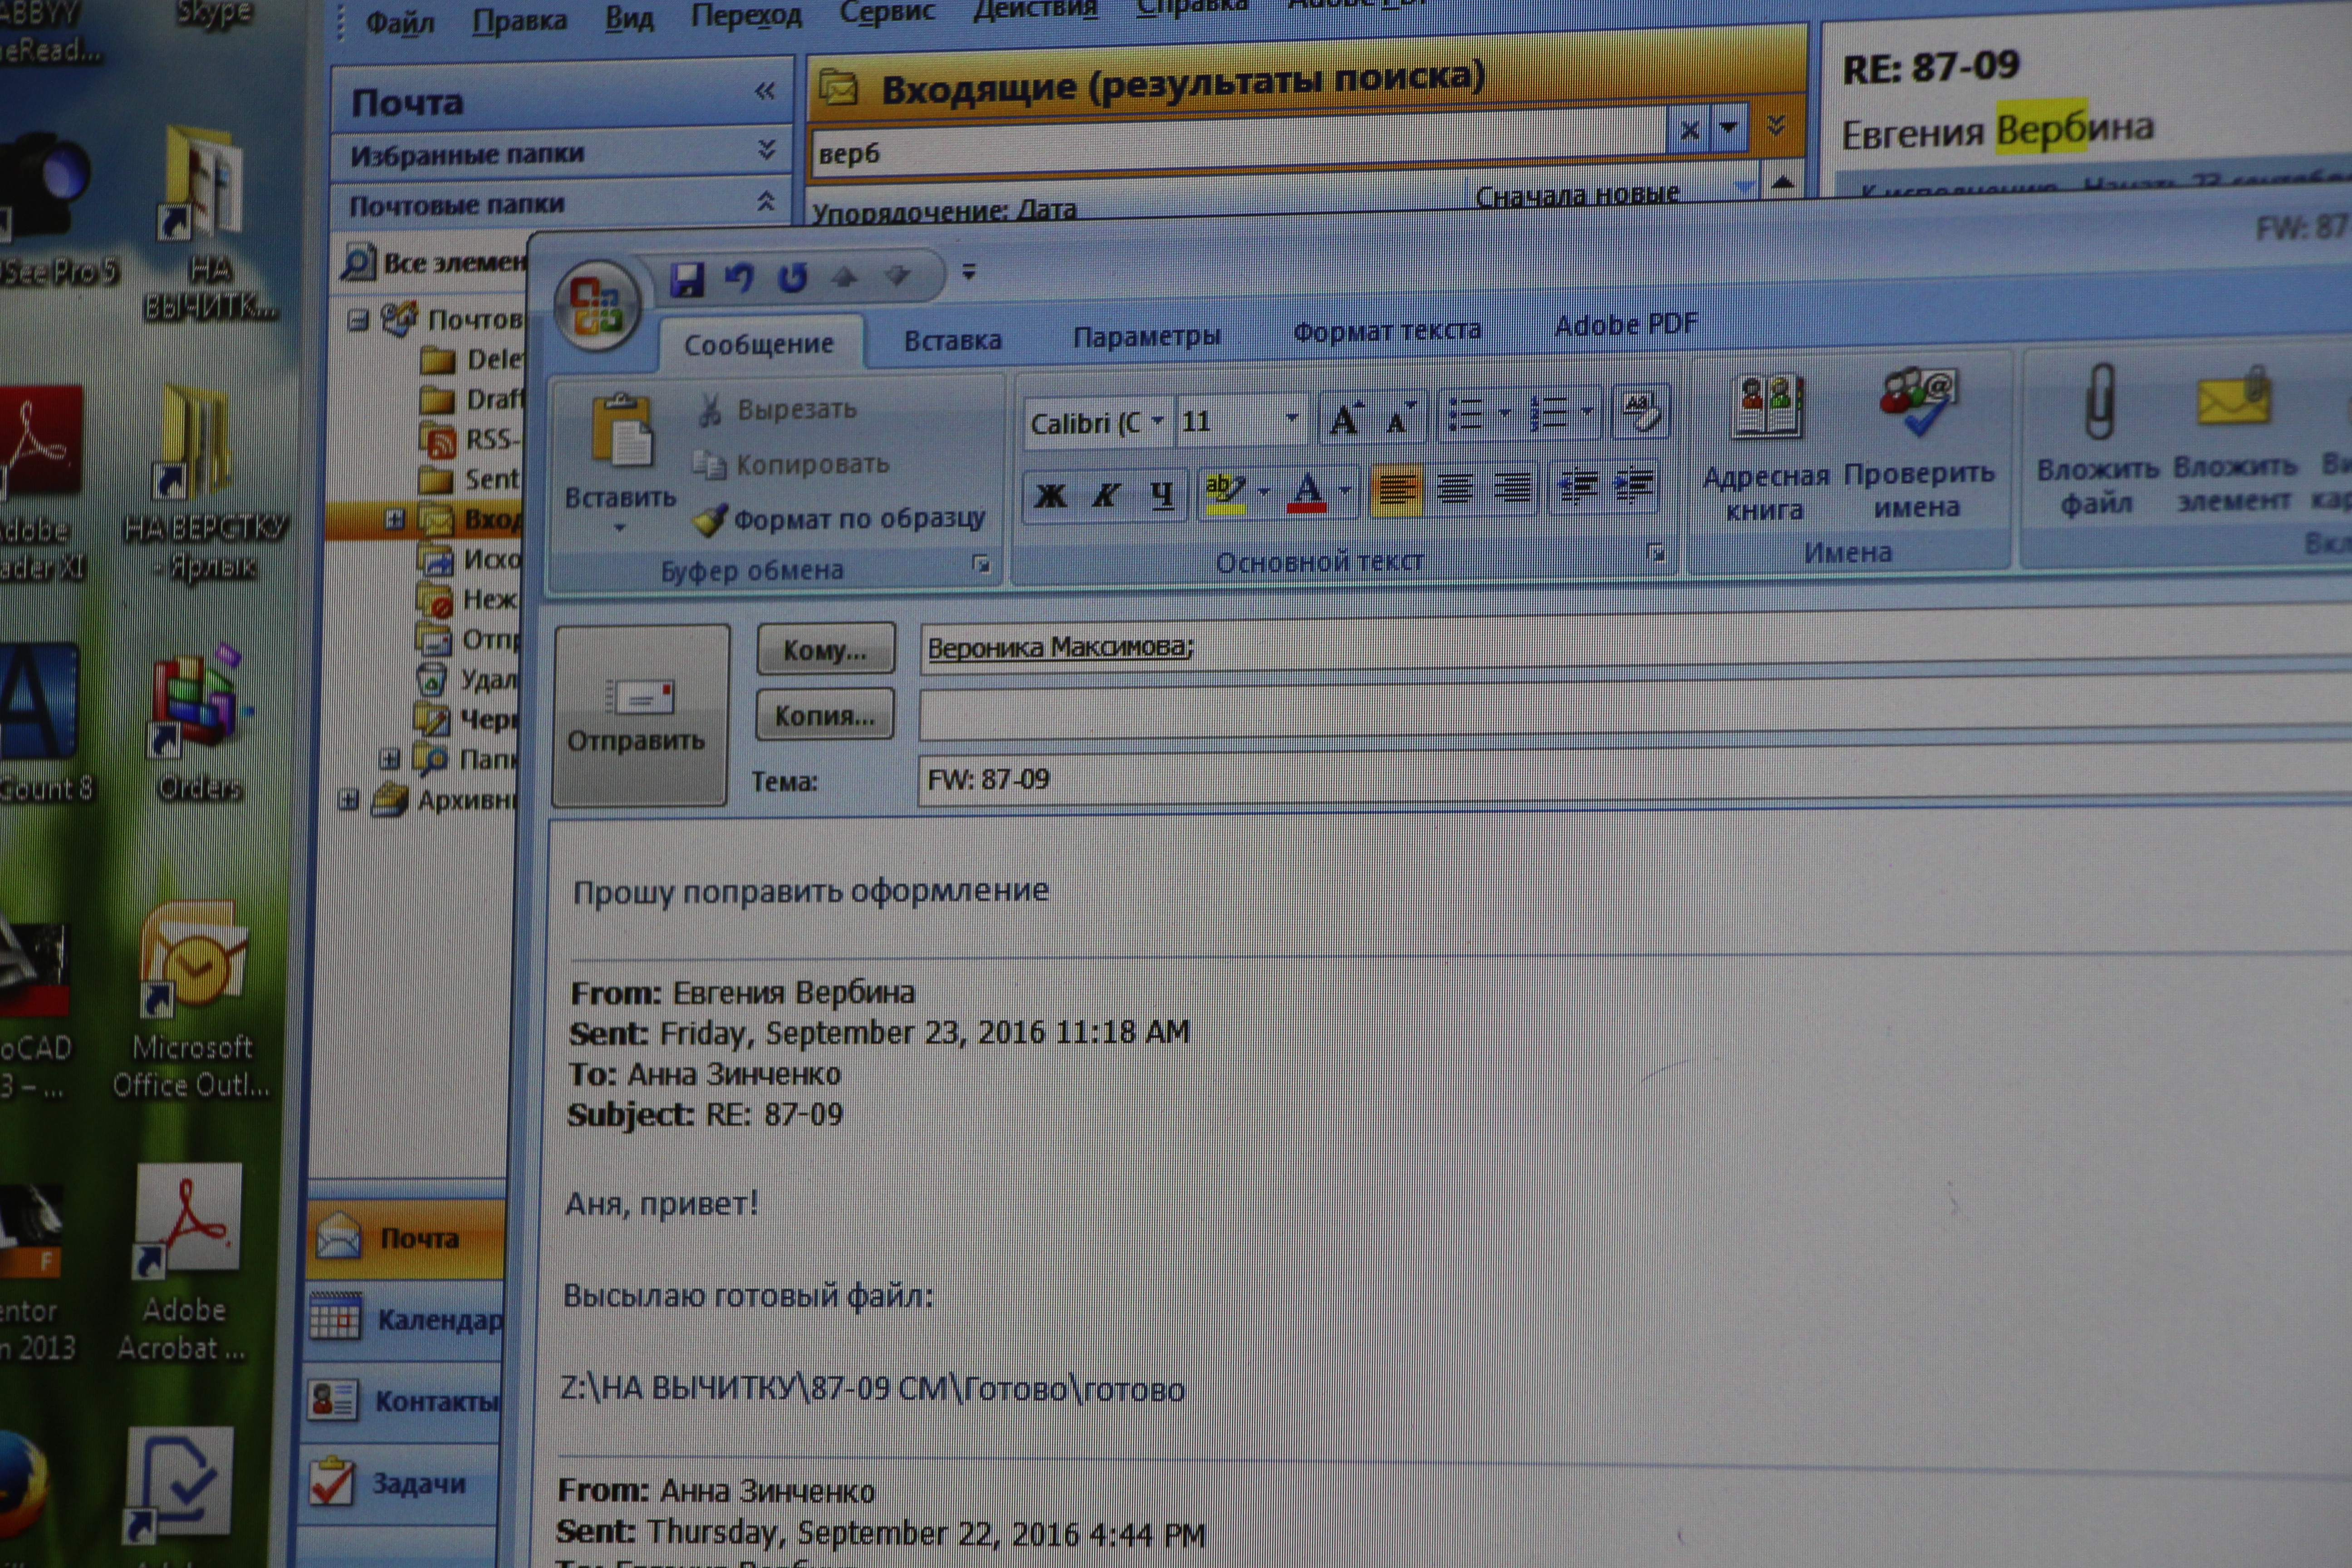The image size is (2352, 1568).
Task: Click Format Painter (Формат по образцу)
Action: coord(840,519)
